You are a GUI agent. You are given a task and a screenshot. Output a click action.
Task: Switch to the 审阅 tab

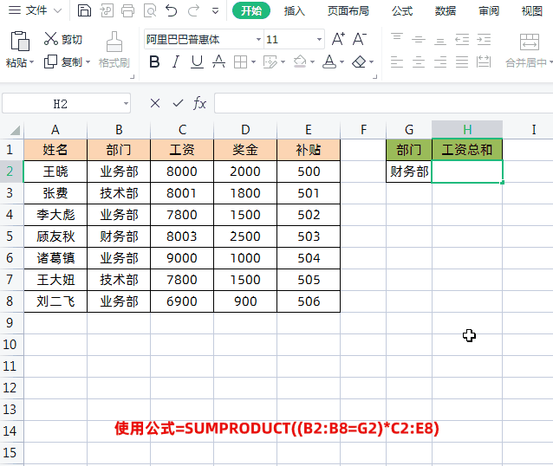[x=489, y=11]
